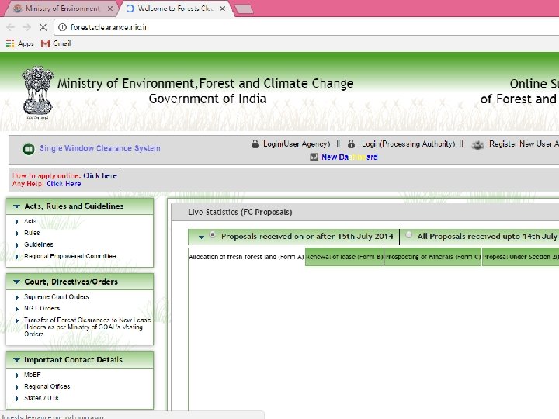Open Regional Empowered Committee link

pos(70,256)
